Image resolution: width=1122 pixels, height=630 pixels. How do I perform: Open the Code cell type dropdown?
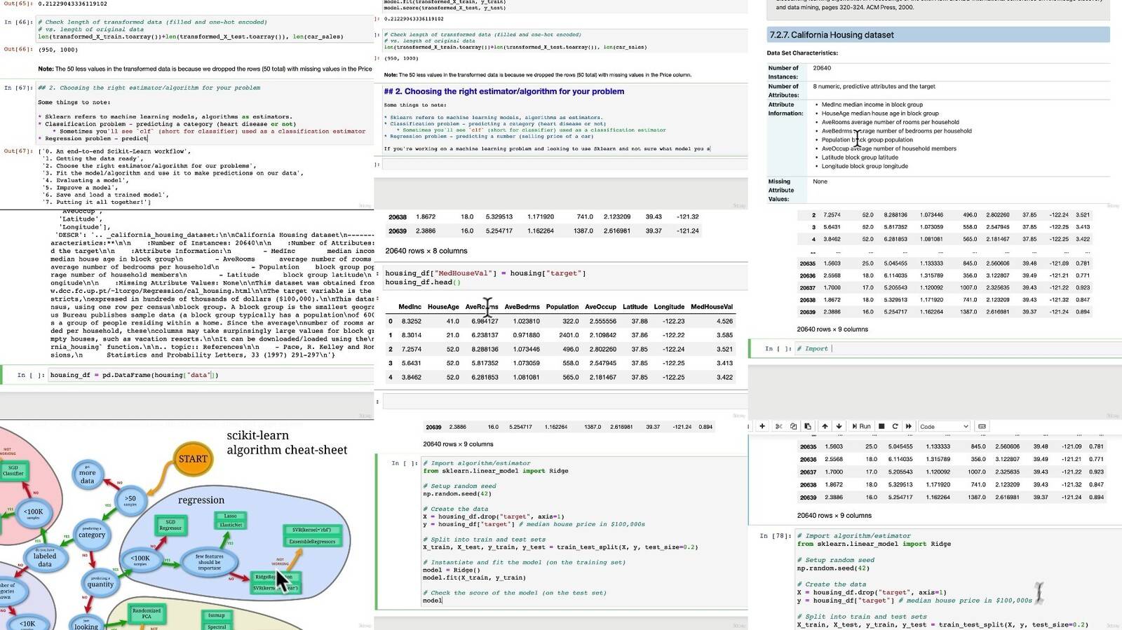pos(944,426)
